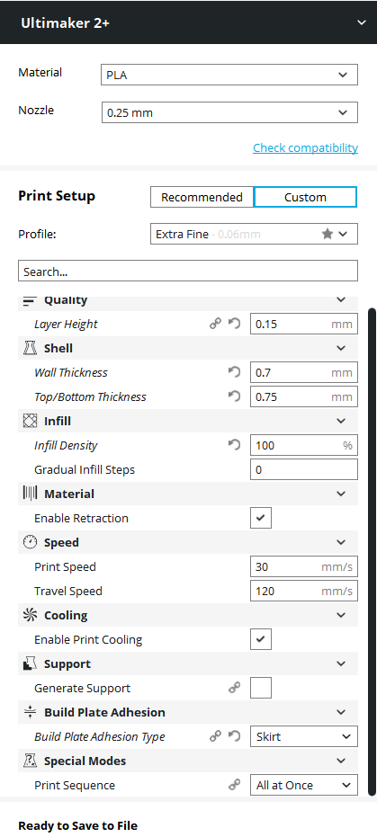Uncheck Enable Print Cooling
The width and height of the screenshot is (377, 837).
tap(261, 639)
